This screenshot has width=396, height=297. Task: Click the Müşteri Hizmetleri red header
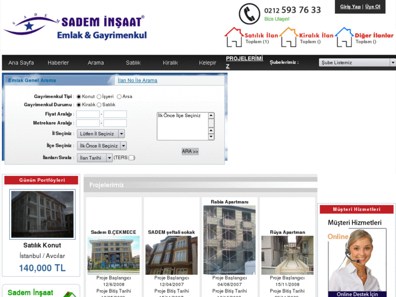[357, 209]
